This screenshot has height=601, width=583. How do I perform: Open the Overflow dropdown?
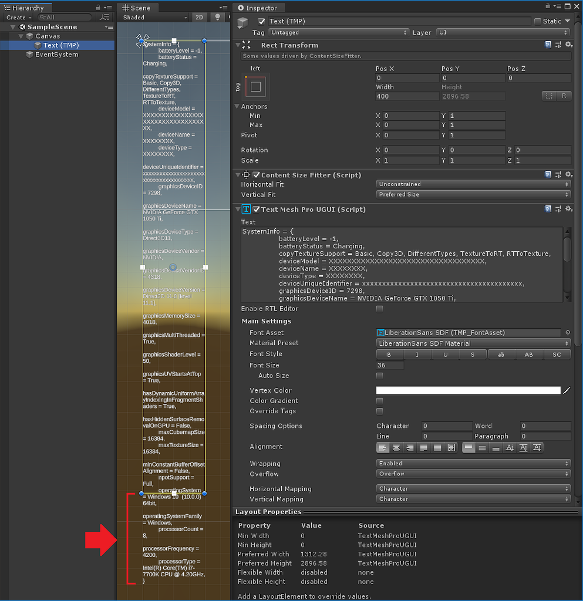(x=473, y=474)
